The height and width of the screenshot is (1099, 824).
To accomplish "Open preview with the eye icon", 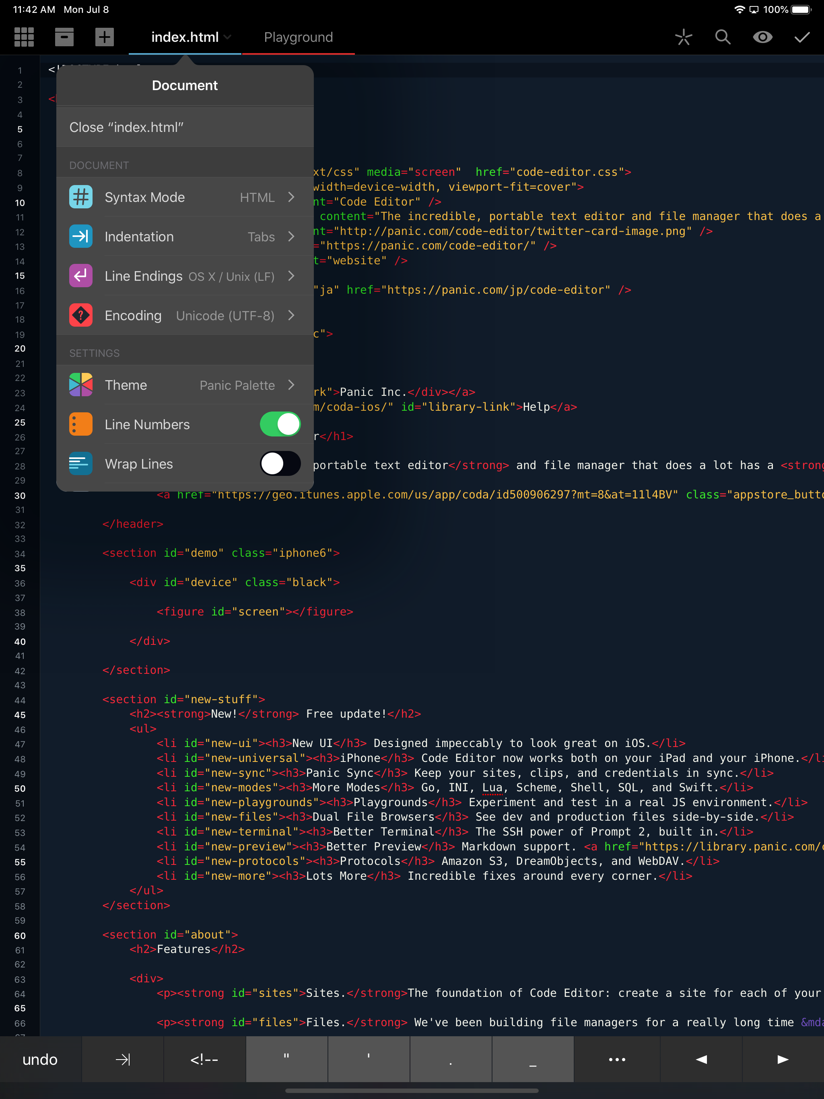I will (x=762, y=37).
